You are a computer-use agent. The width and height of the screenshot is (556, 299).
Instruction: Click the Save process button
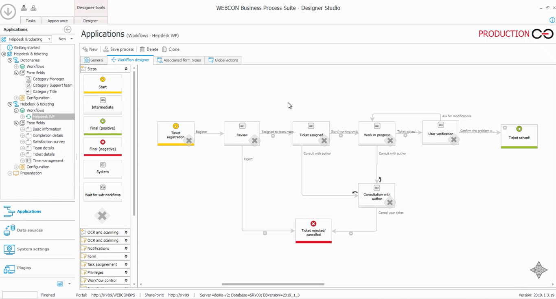click(x=118, y=49)
